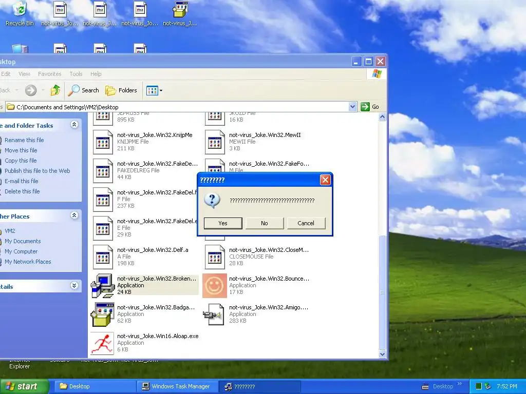Close the ???????? dialog
The image size is (526, 394).
(325, 180)
